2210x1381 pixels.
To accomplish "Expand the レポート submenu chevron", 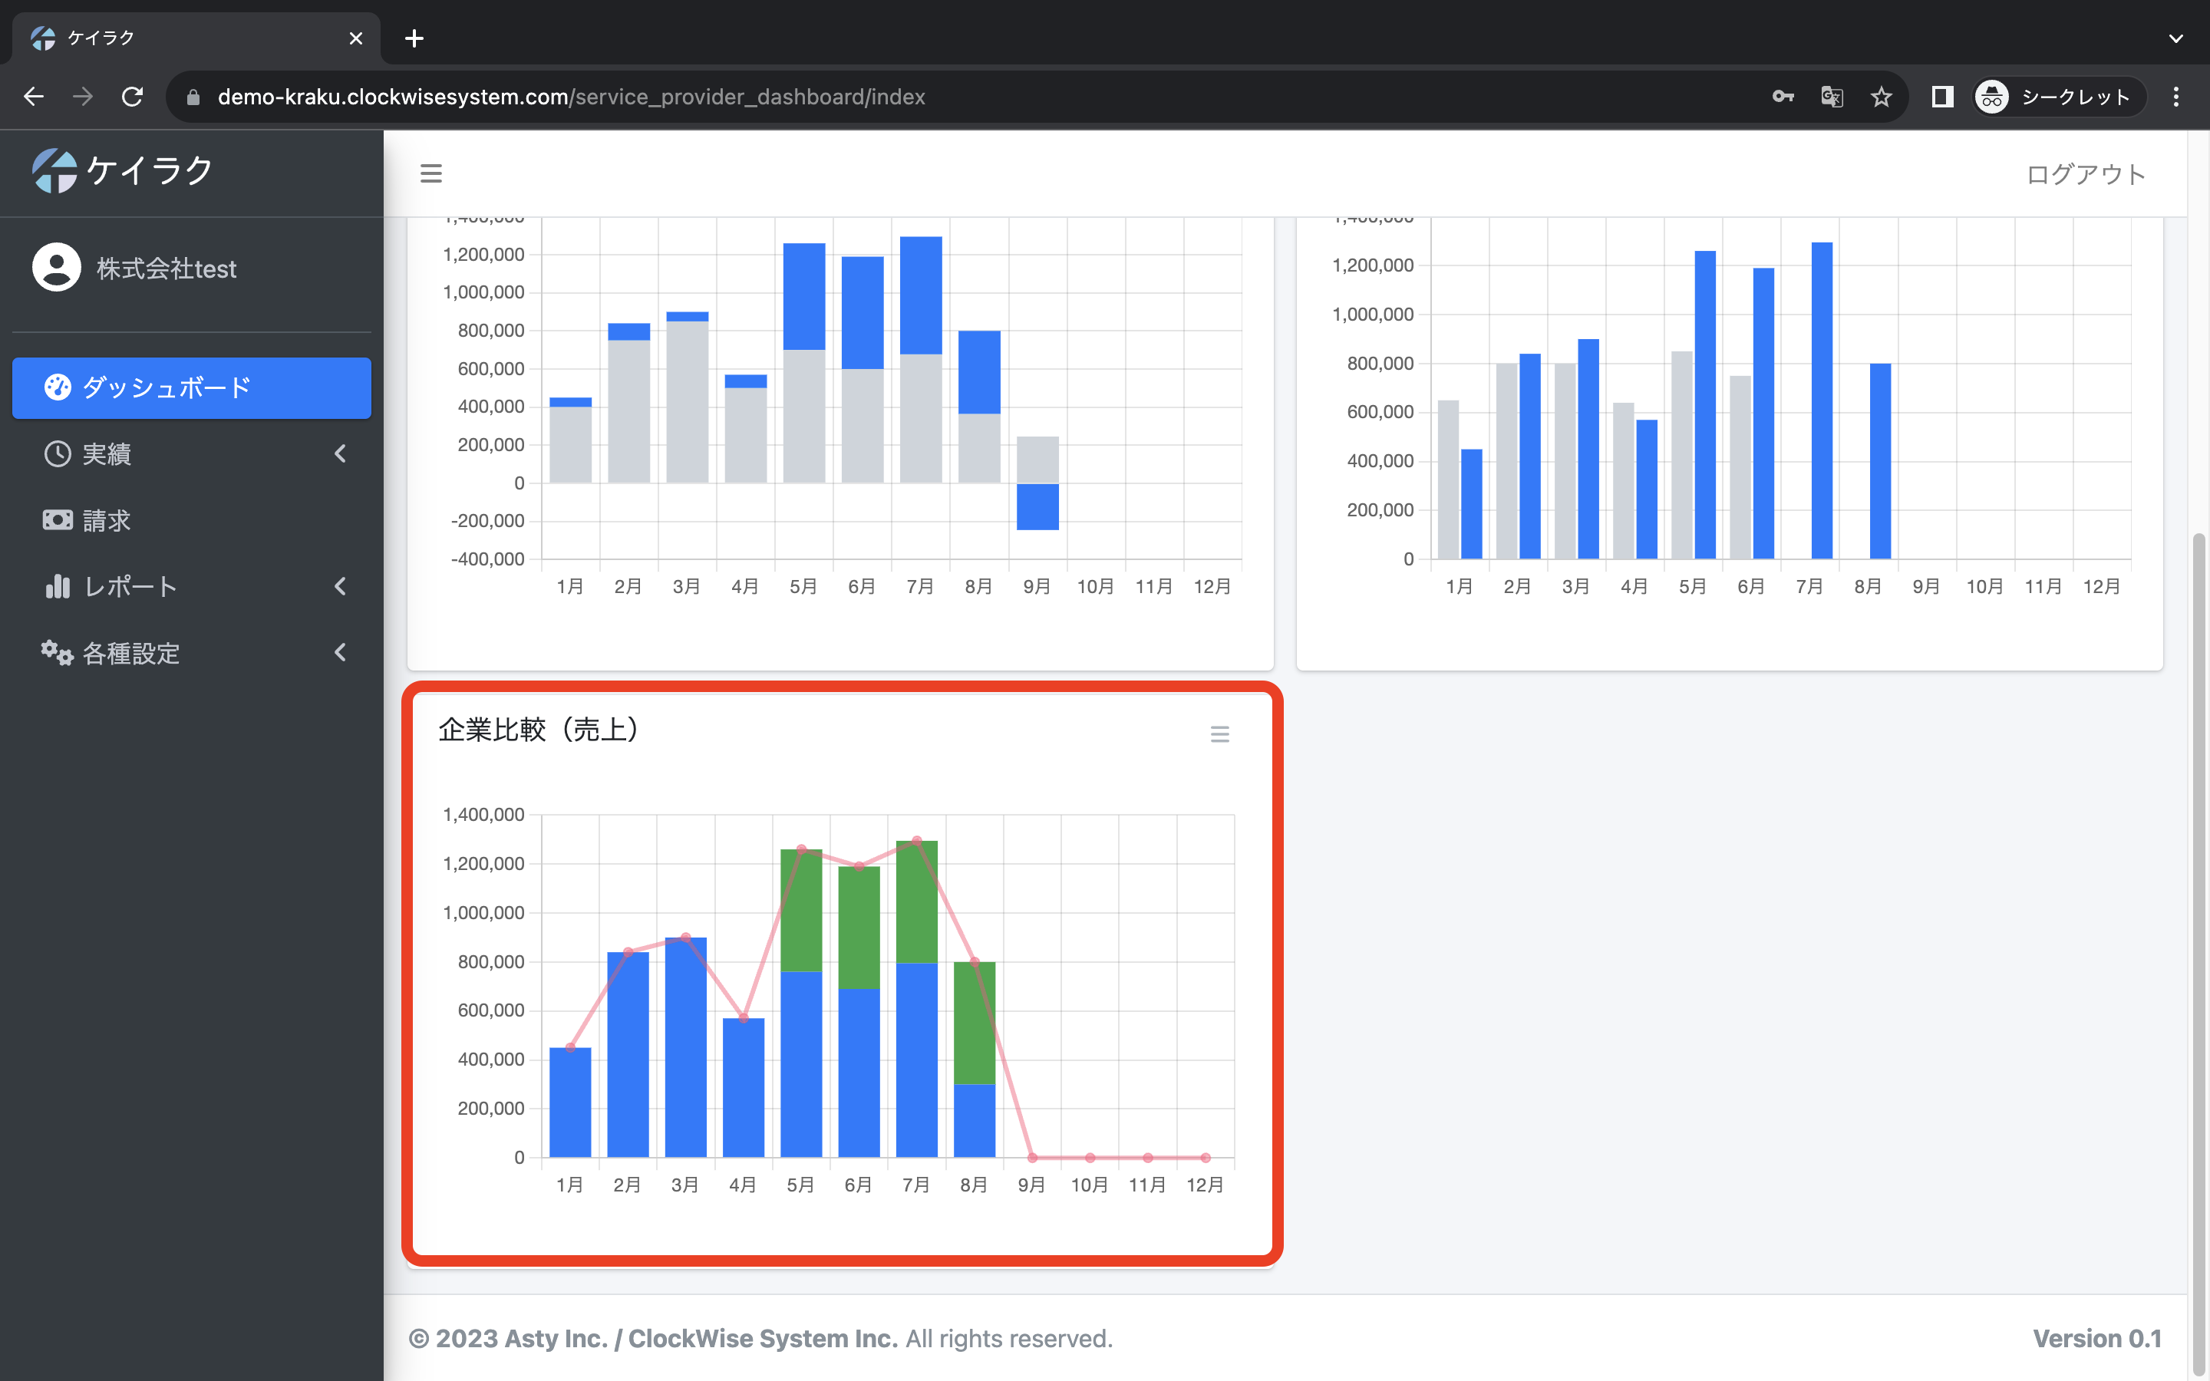I will pos(341,586).
